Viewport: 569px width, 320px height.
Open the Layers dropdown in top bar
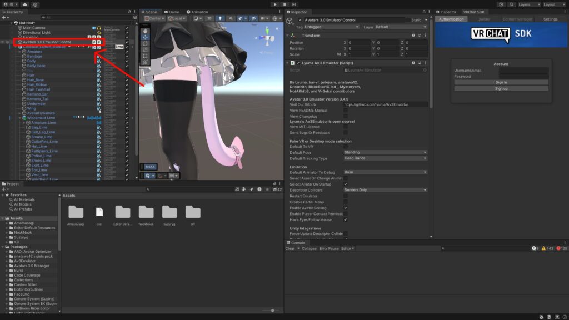coord(528,4)
